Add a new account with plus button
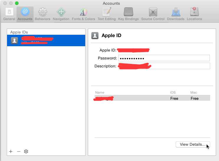The width and height of the screenshot is (219, 161). point(11,151)
